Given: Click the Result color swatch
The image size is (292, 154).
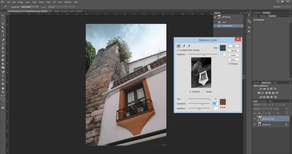Looking at the screenshot, I should 223,102.
